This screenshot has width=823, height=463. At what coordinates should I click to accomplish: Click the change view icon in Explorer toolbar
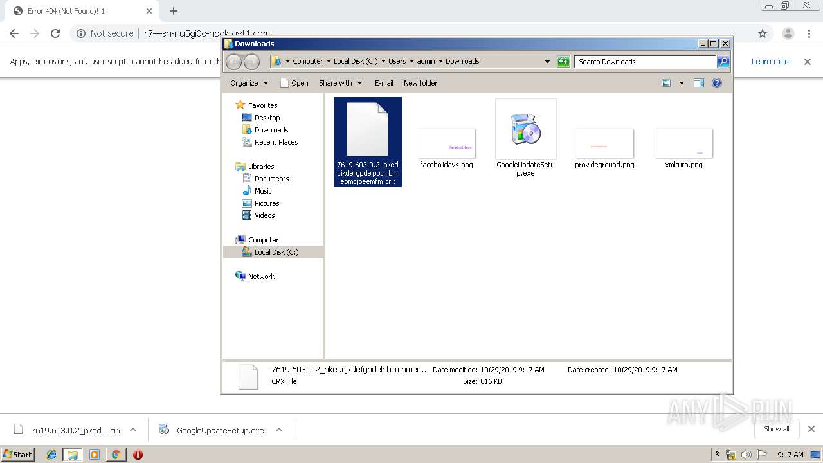pyautogui.click(x=666, y=83)
